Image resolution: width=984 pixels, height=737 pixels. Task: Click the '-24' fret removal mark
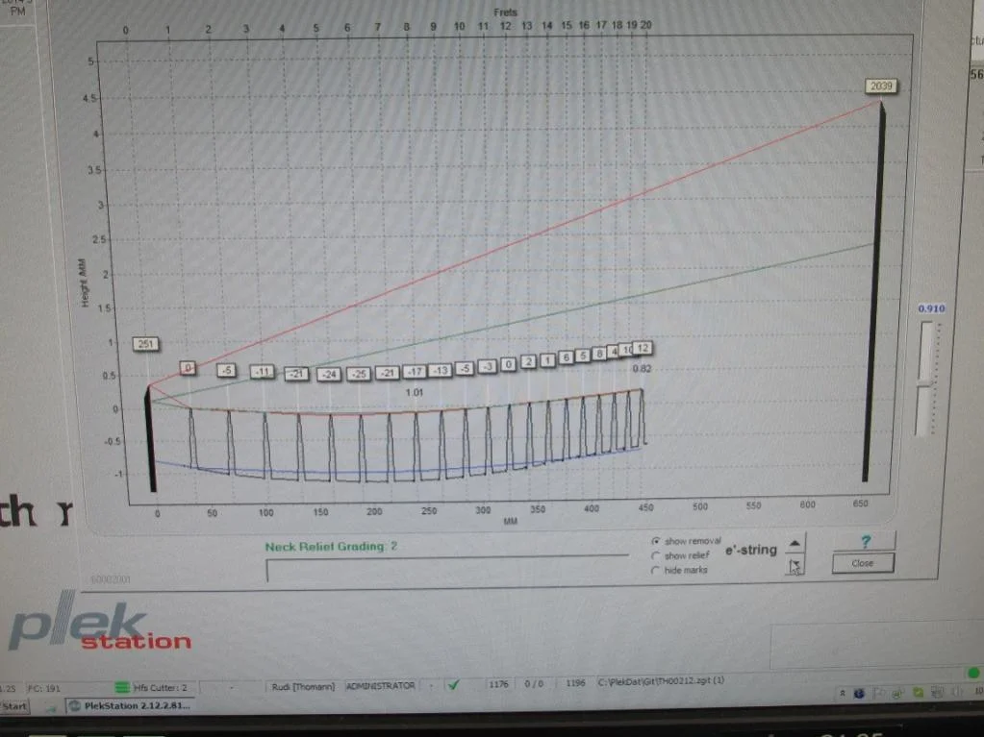330,375
